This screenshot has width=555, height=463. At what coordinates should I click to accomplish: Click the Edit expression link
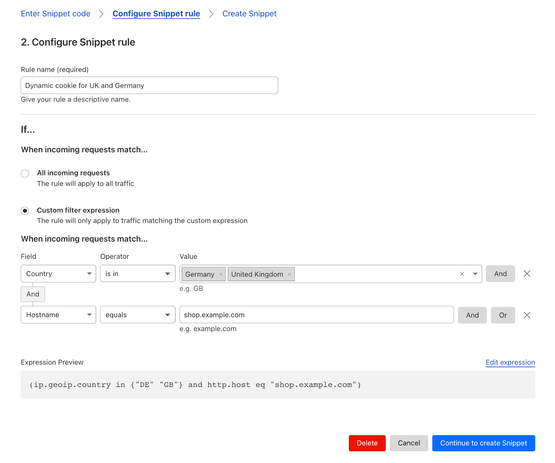tap(510, 362)
